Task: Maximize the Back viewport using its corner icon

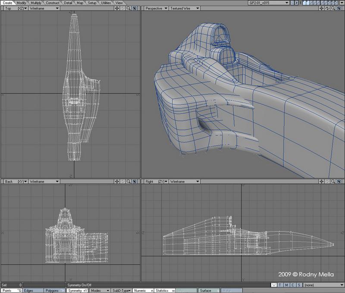Action: tap(134, 182)
